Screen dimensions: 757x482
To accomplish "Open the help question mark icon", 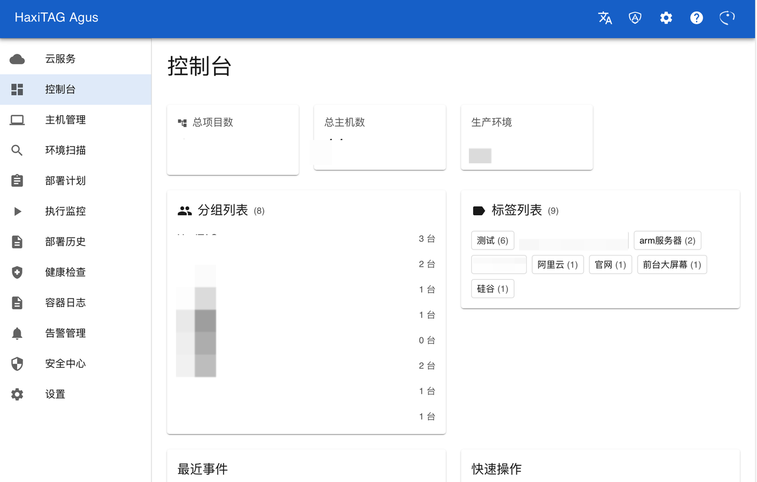I will 696,18.
